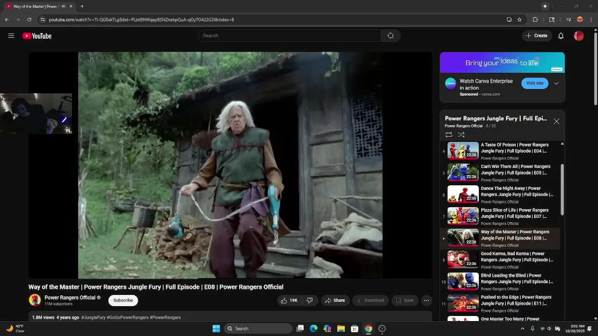Open the YouTube account avatar menu

tap(579, 36)
